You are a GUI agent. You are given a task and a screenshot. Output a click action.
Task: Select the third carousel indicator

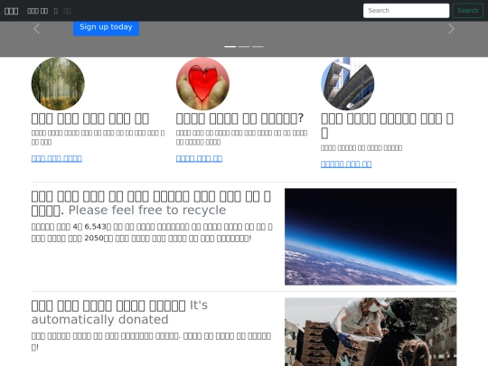pos(258,47)
